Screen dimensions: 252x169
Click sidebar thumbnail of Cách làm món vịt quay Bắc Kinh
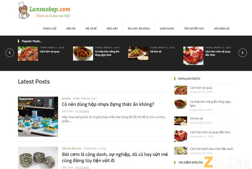pos(180,136)
